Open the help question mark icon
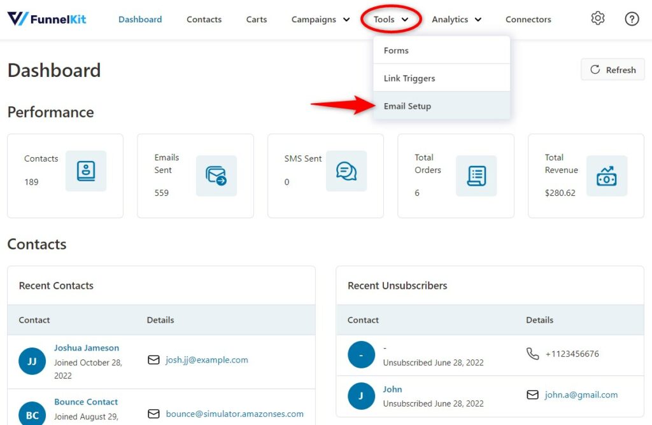This screenshot has height=425, width=652. [632, 18]
